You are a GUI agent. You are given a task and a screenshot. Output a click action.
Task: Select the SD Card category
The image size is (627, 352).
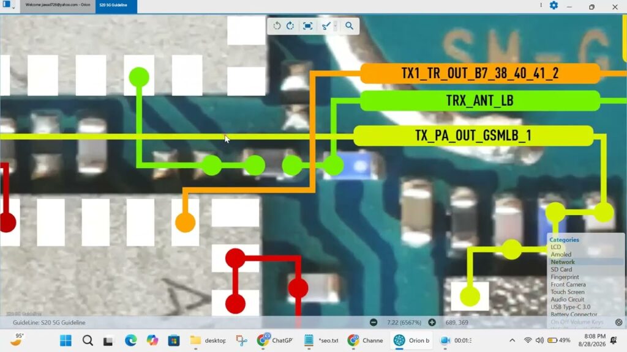pos(561,269)
